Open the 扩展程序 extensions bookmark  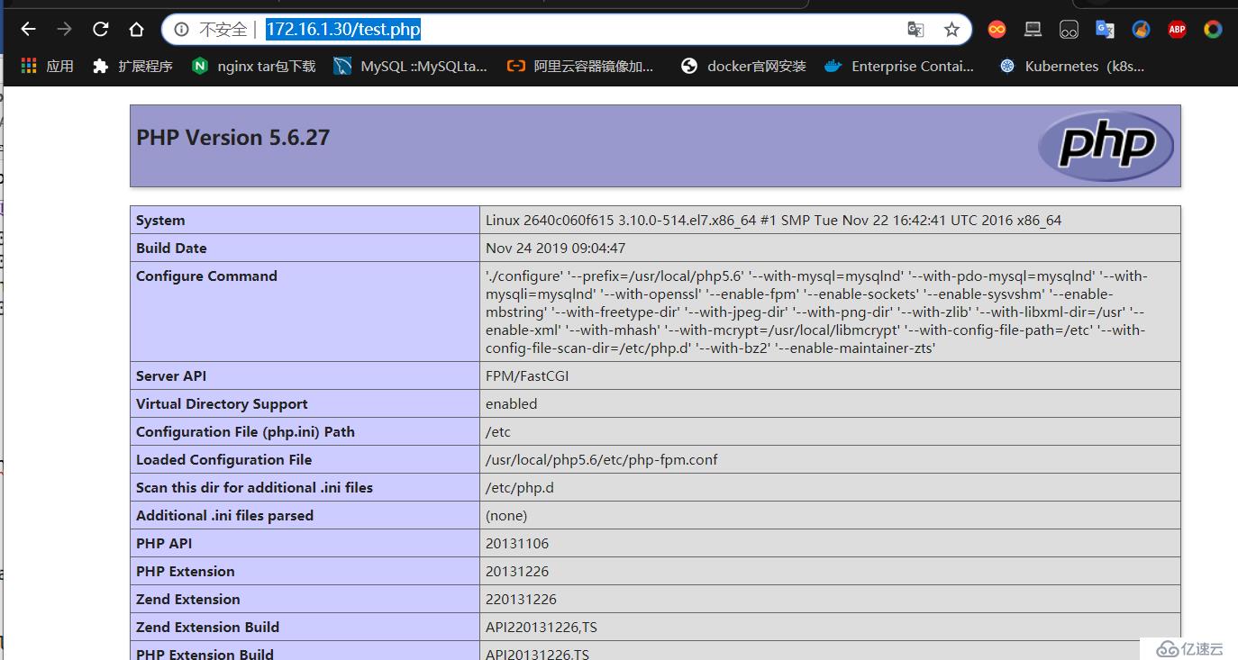click(x=132, y=66)
